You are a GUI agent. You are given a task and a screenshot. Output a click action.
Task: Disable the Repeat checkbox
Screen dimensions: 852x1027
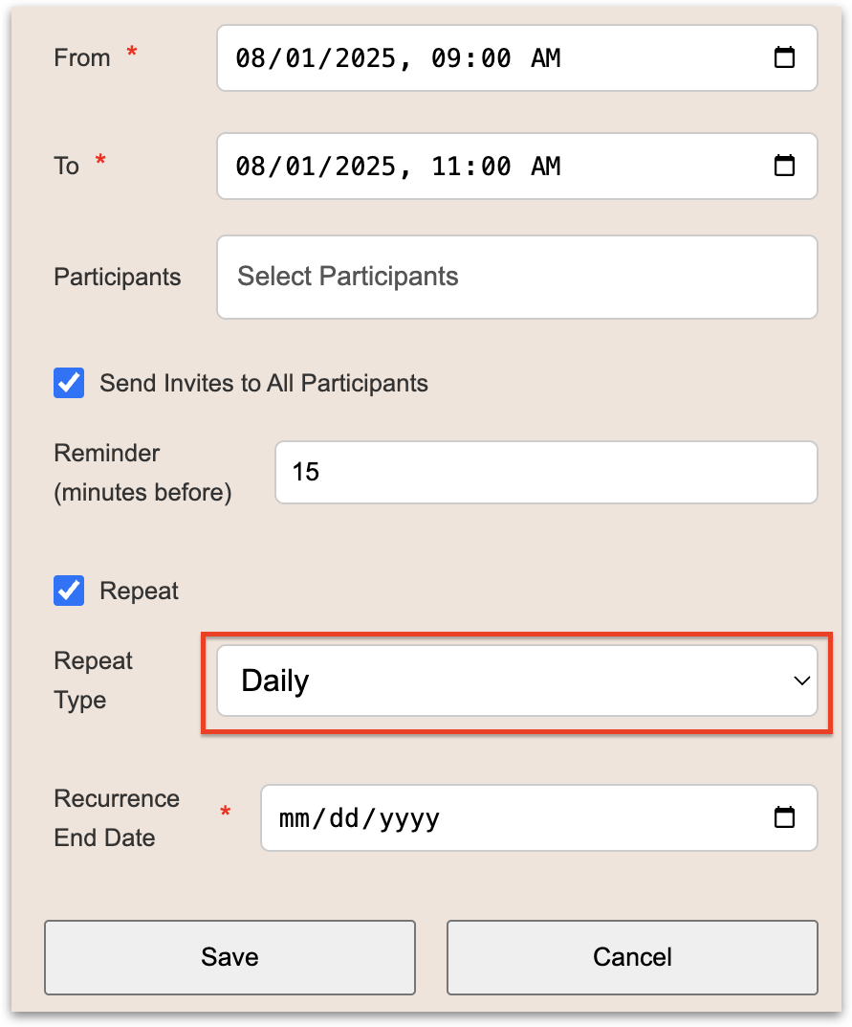(69, 592)
